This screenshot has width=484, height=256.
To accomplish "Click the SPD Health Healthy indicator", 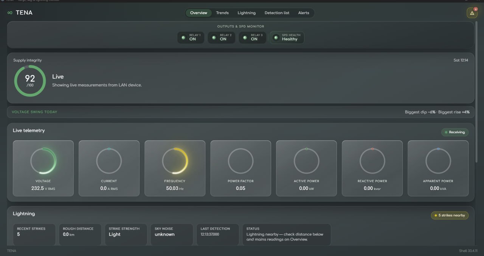I will (x=287, y=37).
